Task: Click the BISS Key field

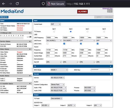Action: pos(100,70)
